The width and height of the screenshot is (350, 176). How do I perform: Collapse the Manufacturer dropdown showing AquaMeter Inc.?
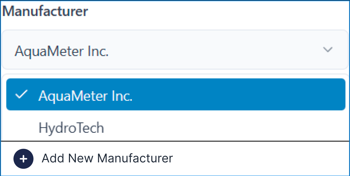tap(175, 49)
